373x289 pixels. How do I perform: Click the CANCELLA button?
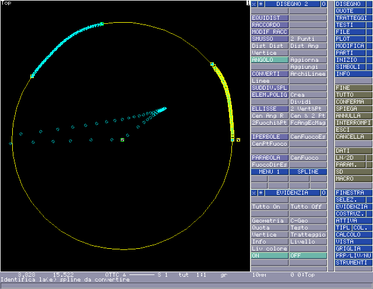354,137
